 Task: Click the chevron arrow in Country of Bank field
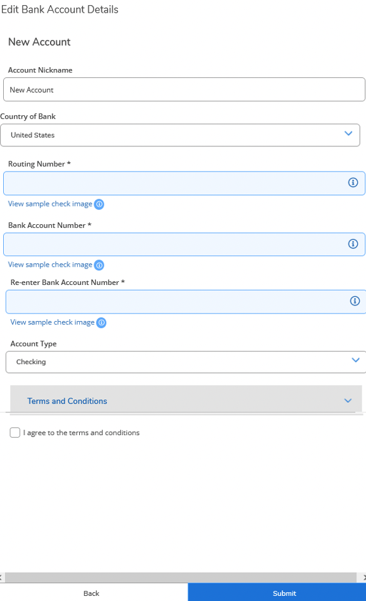(x=348, y=134)
